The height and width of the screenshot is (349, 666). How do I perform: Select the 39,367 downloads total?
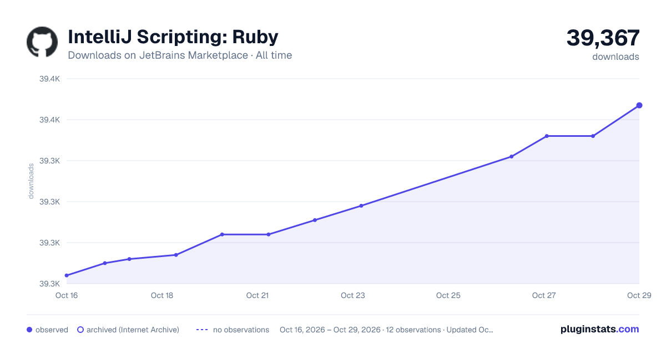[x=603, y=38]
